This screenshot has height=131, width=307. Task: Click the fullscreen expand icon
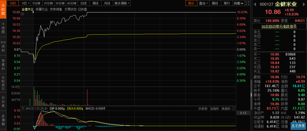pyautogui.click(x=247, y=3)
